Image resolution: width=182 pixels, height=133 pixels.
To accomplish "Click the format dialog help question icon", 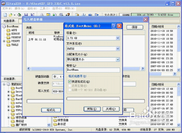I will tap(114, 26).
